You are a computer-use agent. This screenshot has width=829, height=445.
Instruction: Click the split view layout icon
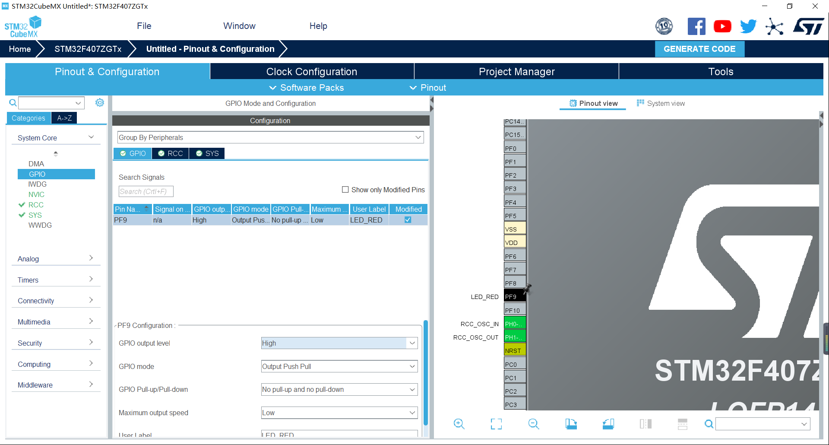(645, 424)
